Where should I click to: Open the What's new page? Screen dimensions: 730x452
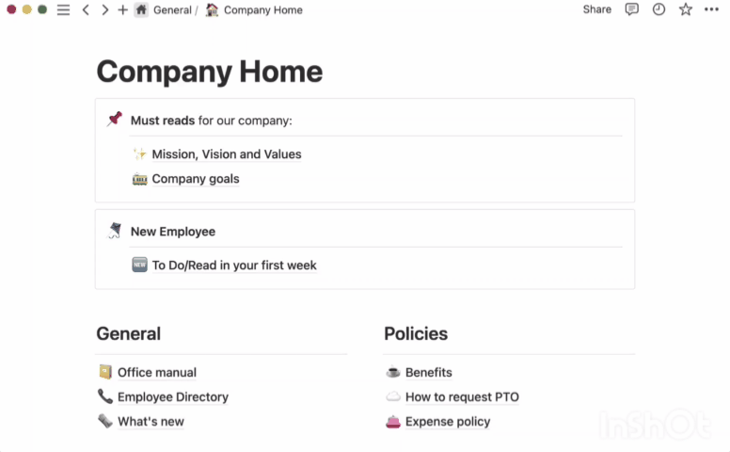[151, 422]
